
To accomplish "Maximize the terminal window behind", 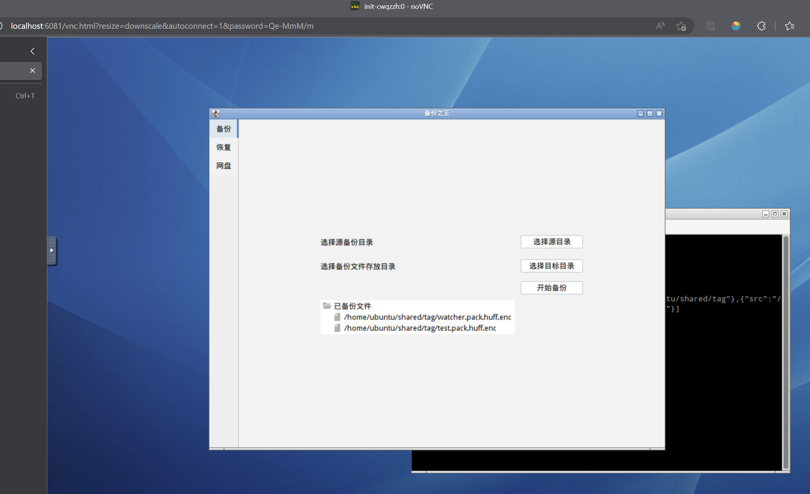I will [x=775, y=214].
